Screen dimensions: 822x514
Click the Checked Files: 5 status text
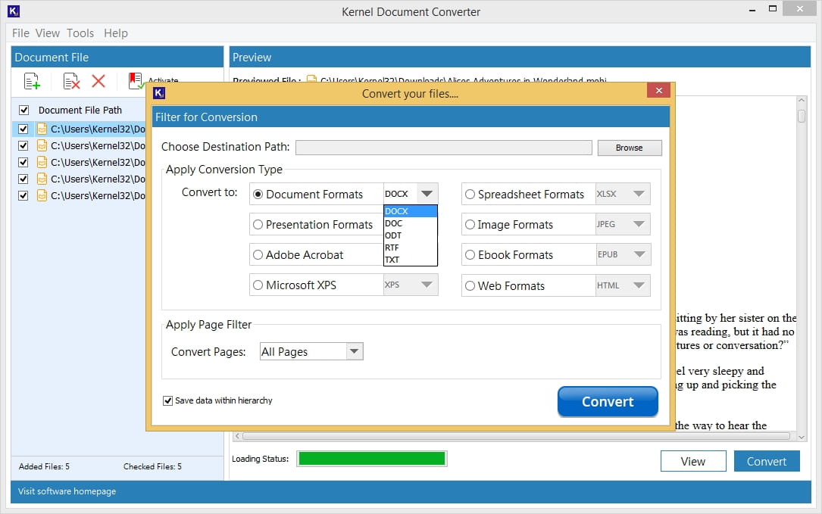pyautogui.click(x=152, y=466)
